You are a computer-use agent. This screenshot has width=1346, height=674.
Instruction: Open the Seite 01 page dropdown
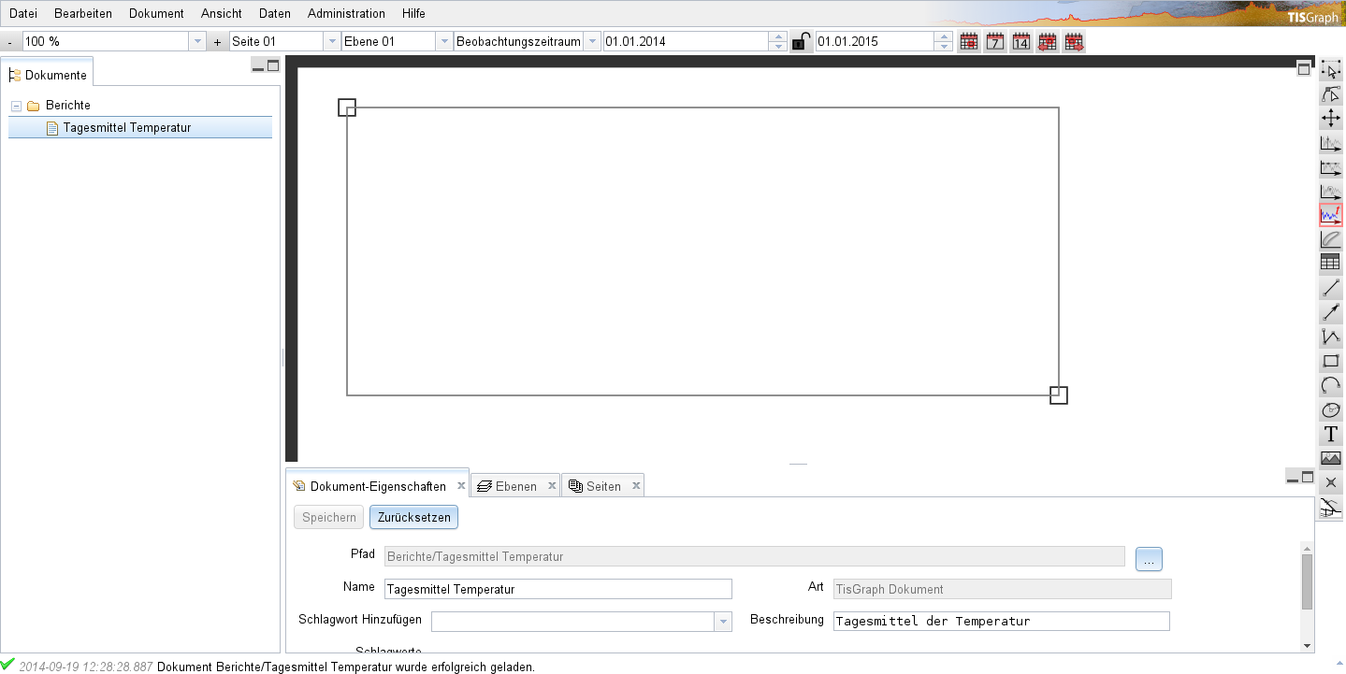[x=332, y=41]
